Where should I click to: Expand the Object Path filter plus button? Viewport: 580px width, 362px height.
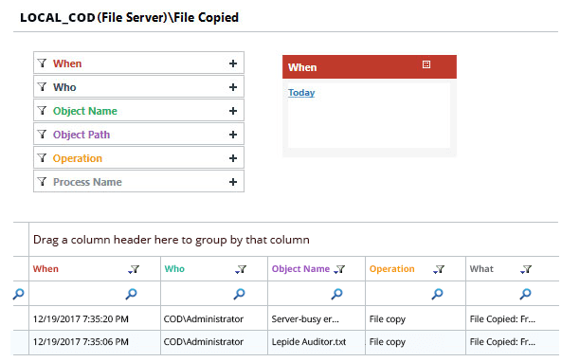click(233, 135)
